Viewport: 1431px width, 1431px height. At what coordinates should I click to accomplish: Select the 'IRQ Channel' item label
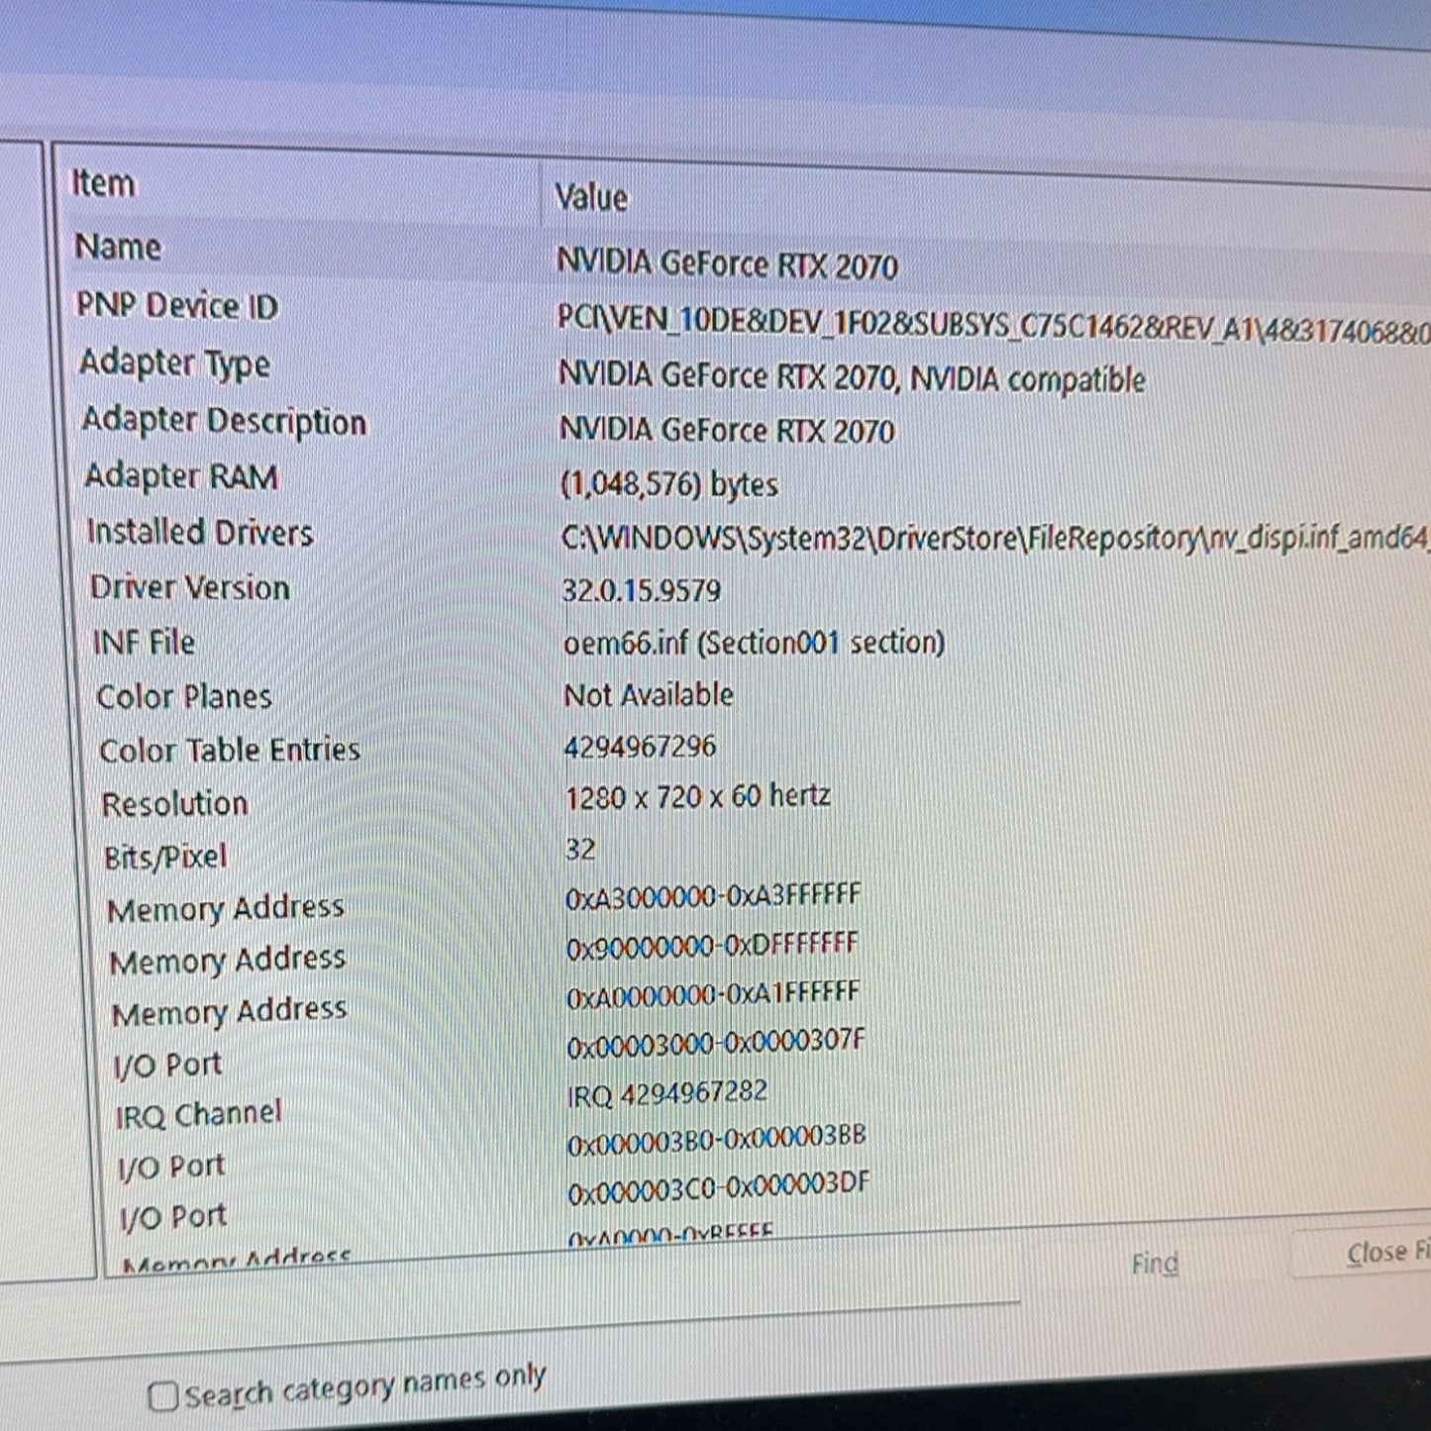coord(198,1114)
